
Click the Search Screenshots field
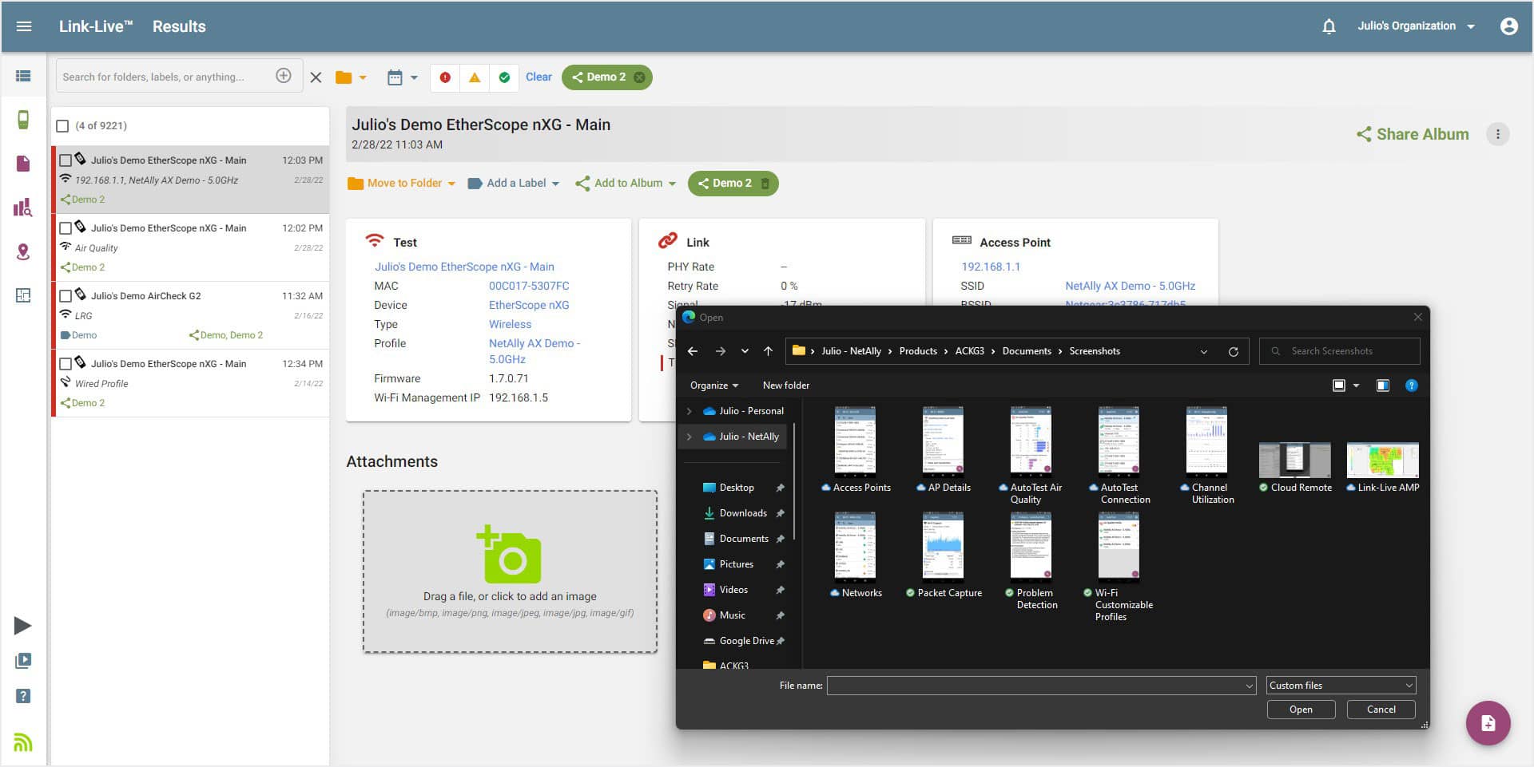1340,351
